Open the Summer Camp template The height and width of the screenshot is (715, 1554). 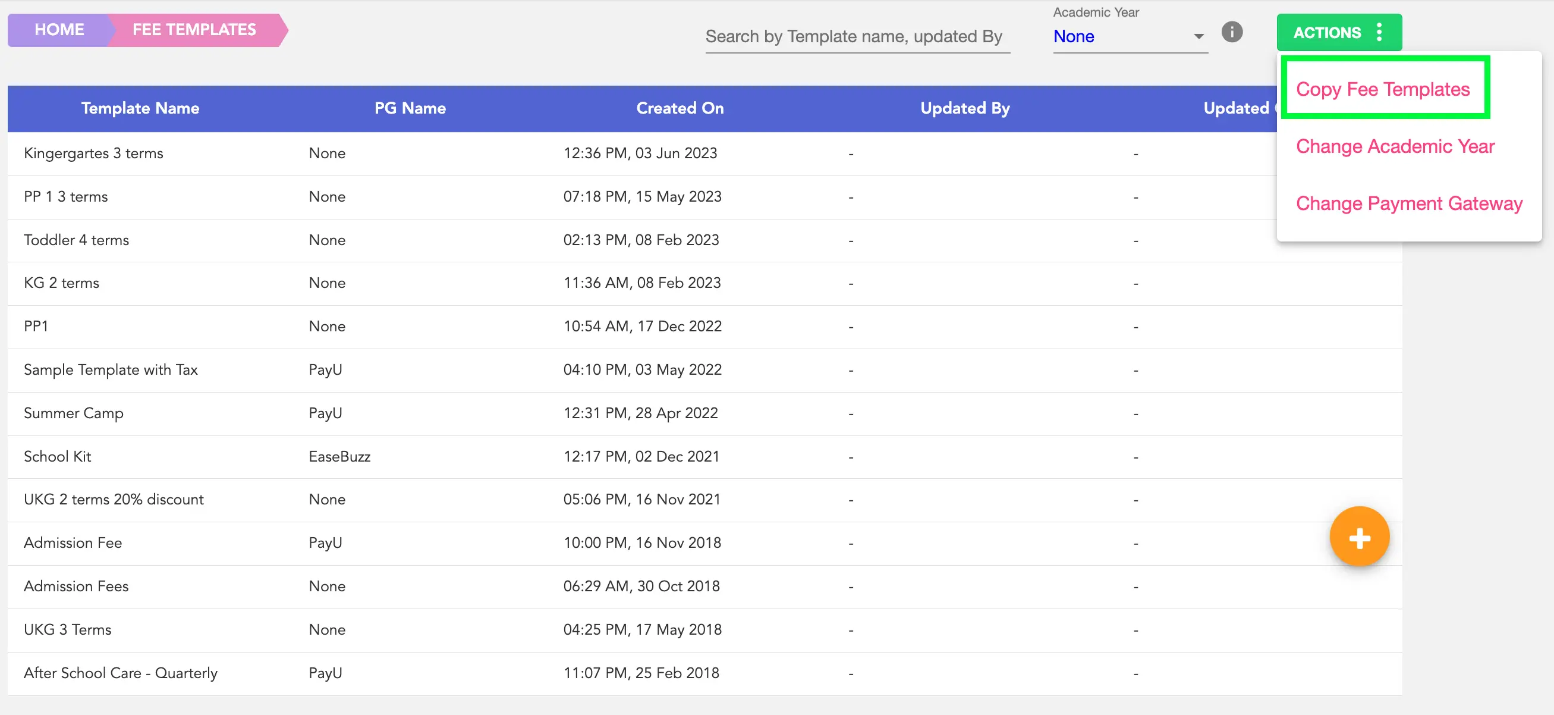point(73,413)
